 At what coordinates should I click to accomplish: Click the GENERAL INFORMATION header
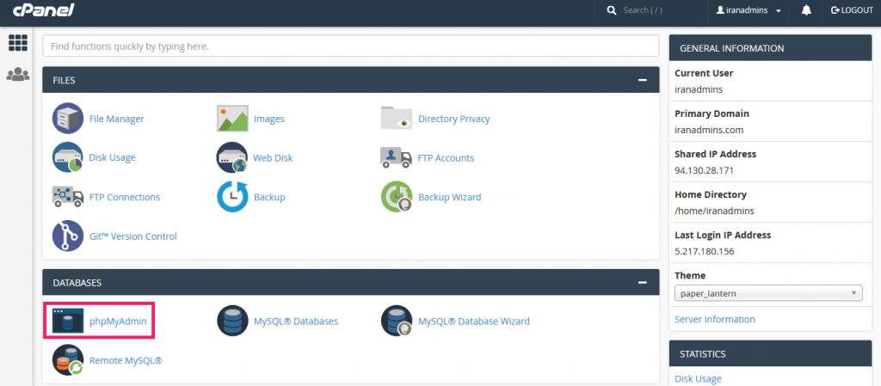tap(770, 48)
